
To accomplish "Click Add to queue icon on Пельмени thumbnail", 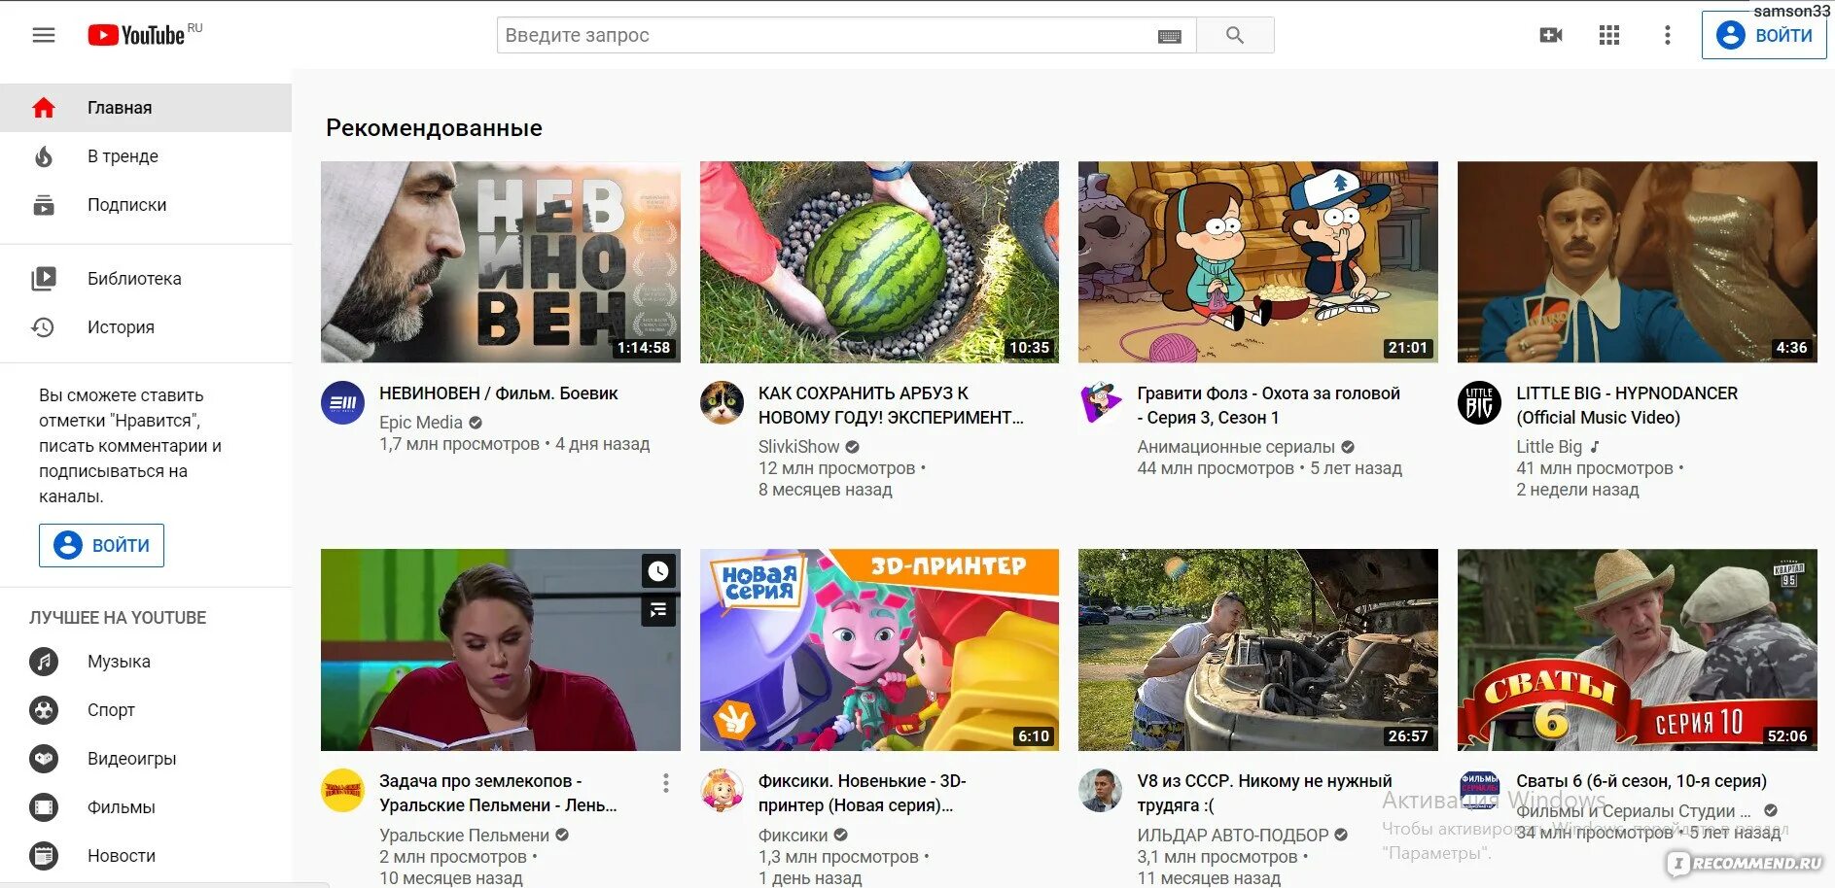I will click(658, 610).
